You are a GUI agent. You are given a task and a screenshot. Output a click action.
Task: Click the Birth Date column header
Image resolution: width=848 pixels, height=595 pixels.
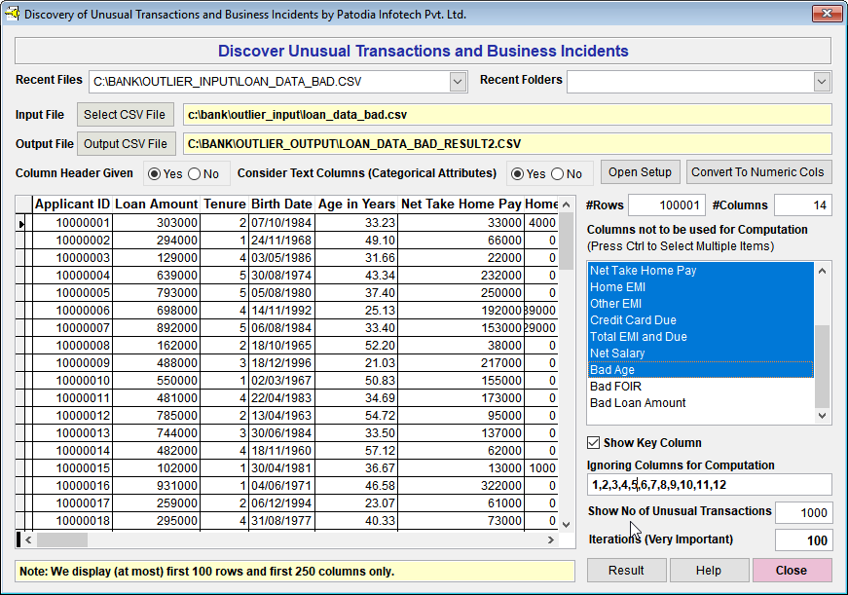[281, 205]
